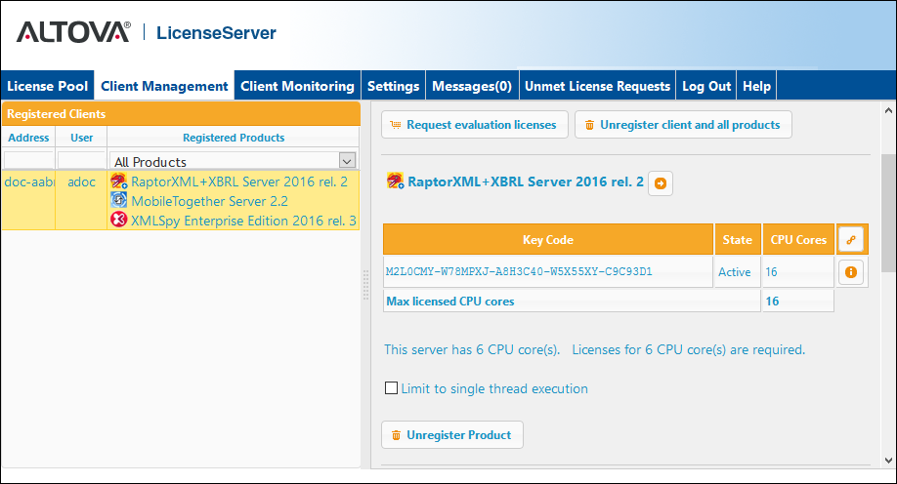
Task: Click Request evaluation licenses button
Action: coord(474,125)
